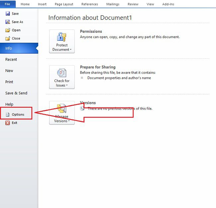Switch to the File tab
This screenshot has width=216, height=208.
(8, 4)
